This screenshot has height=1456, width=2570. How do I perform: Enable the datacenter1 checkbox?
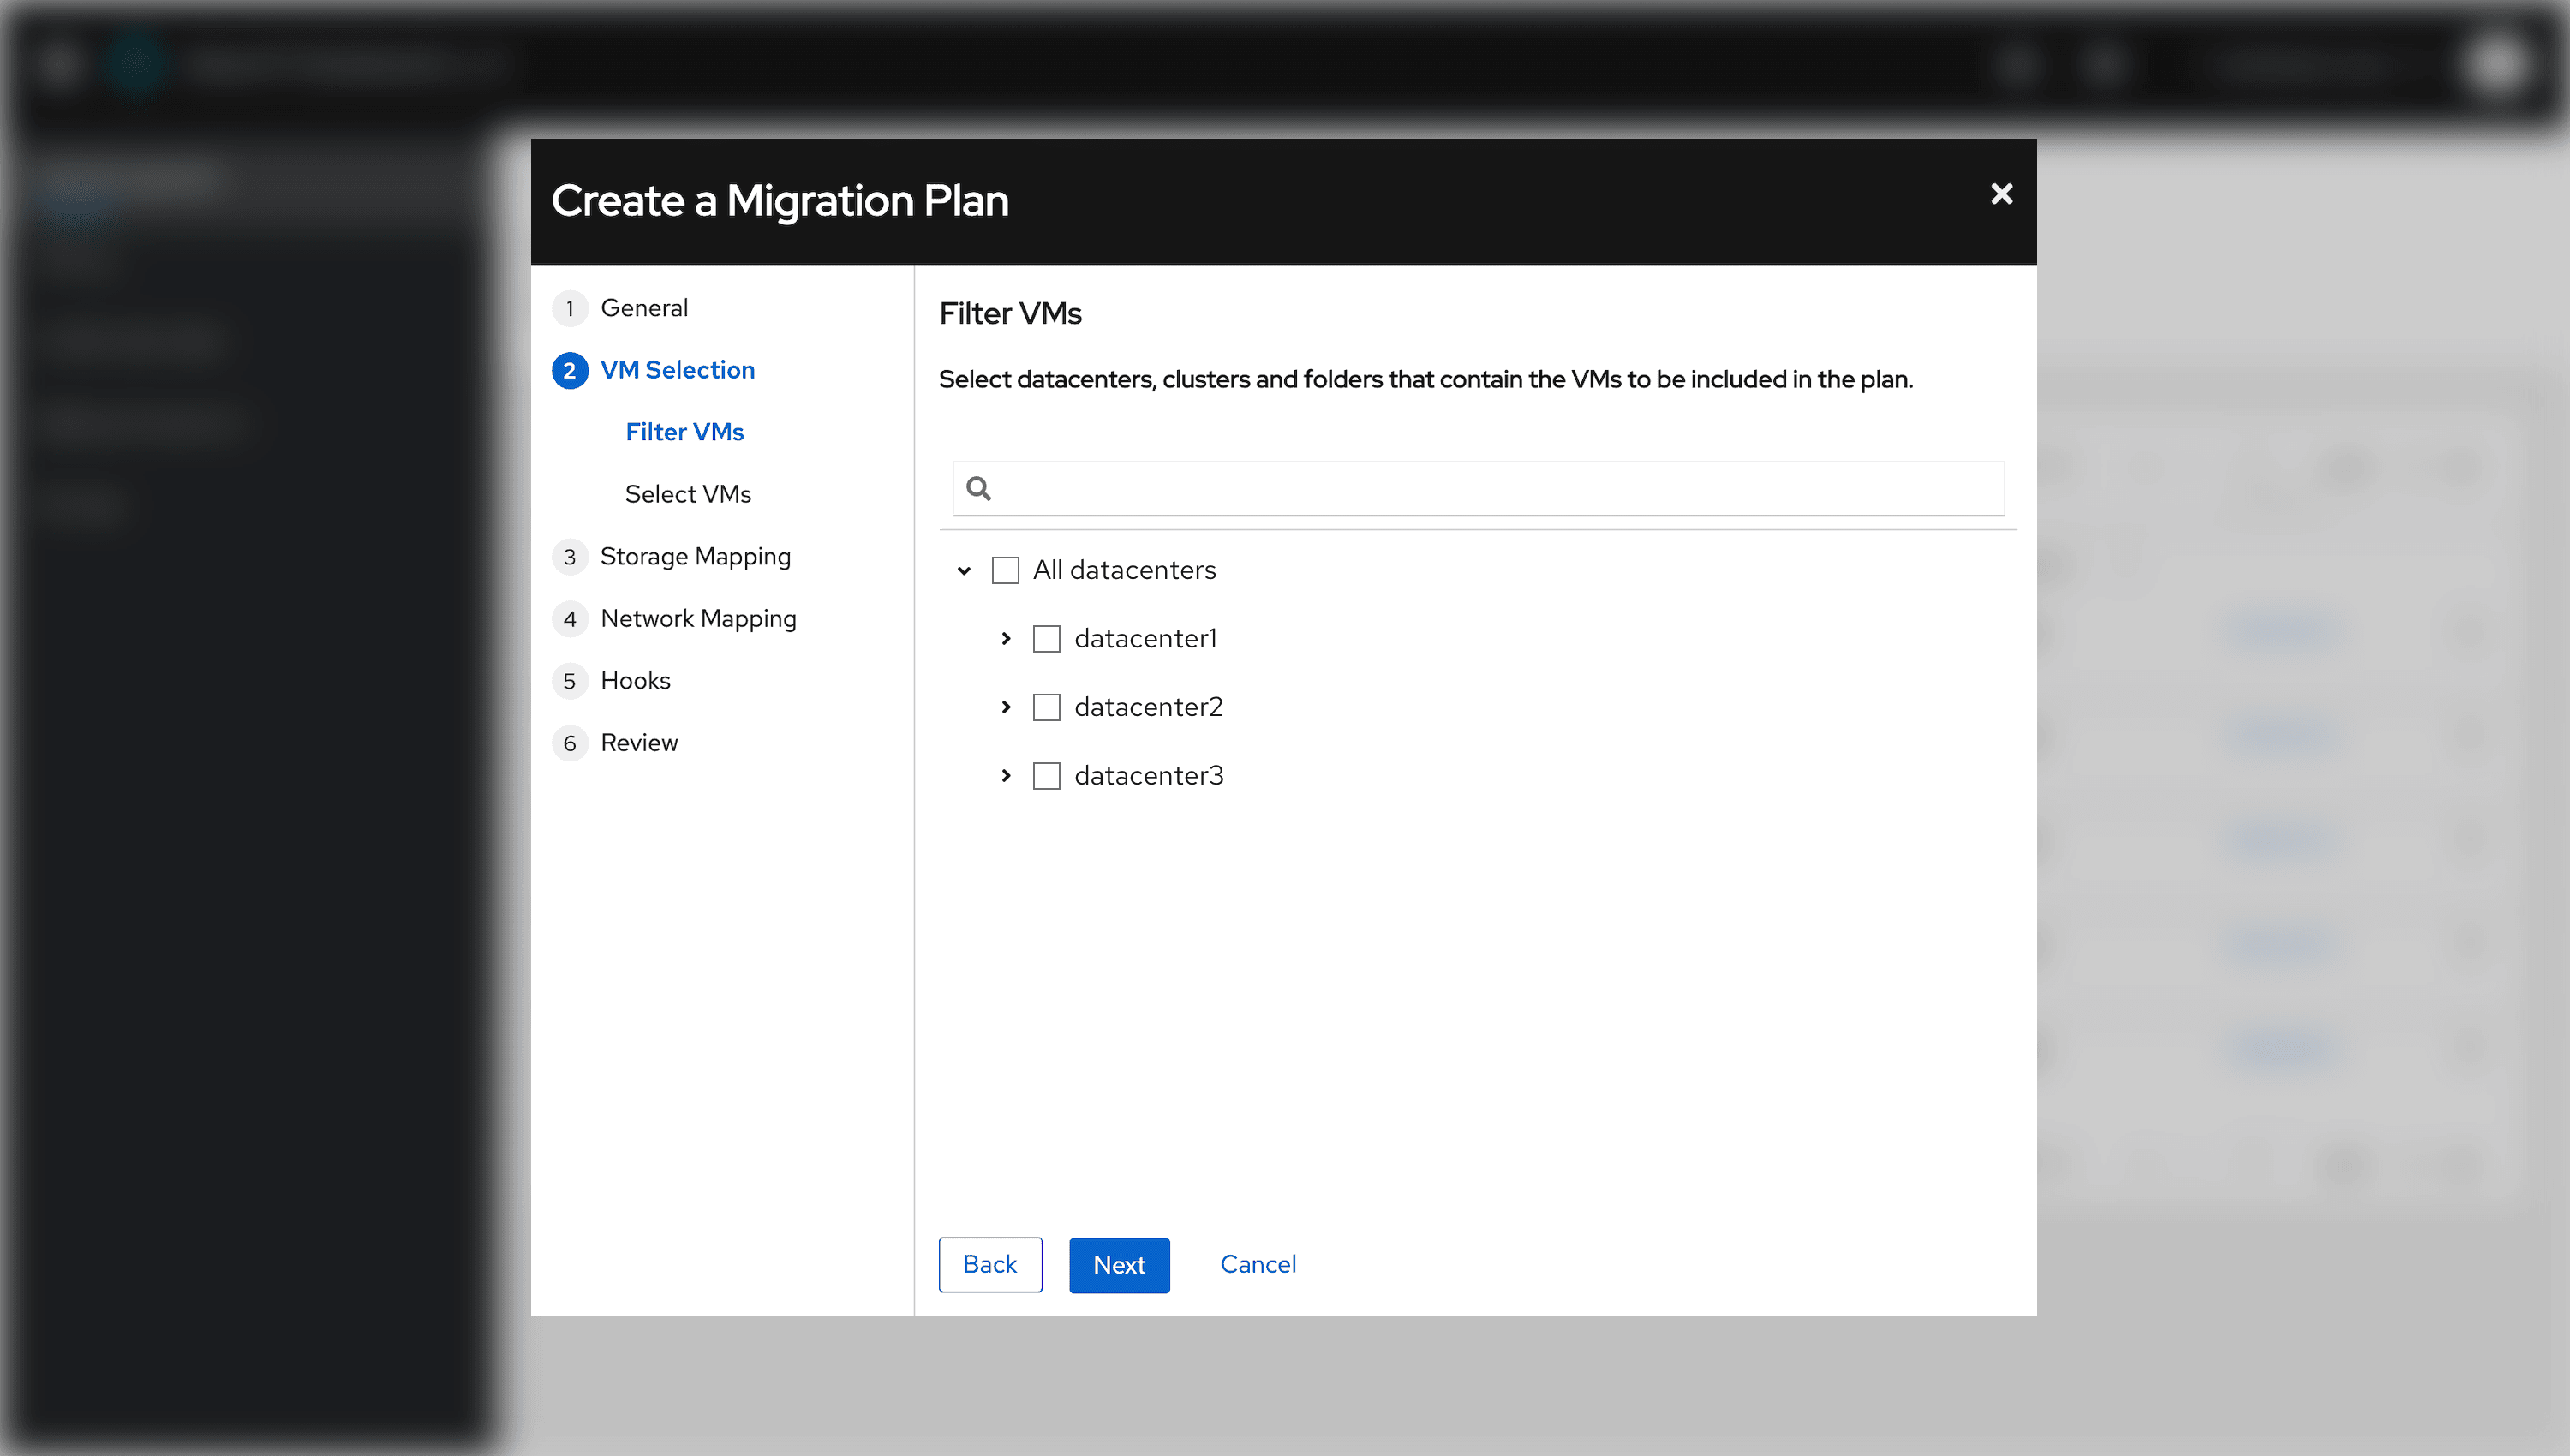(x=1046, y=639)
